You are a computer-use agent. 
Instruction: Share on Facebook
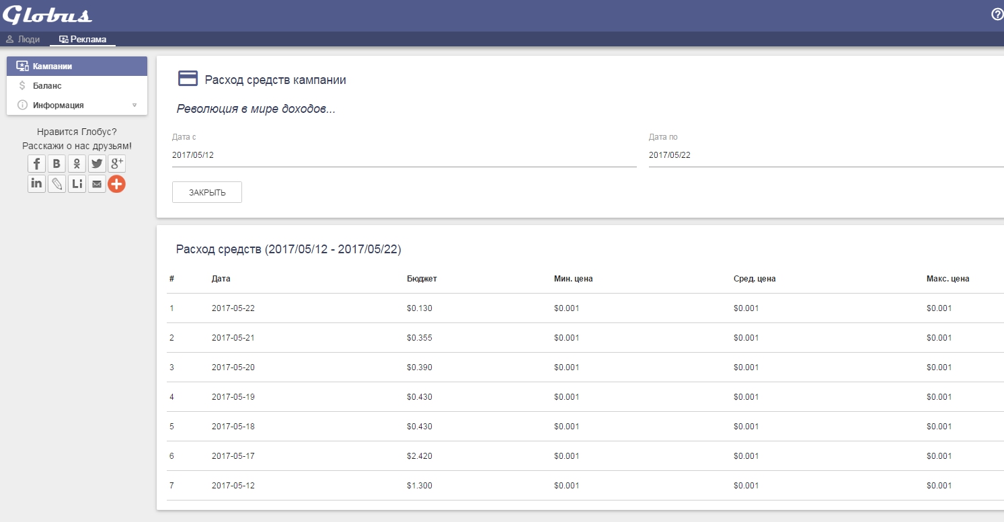37,164
